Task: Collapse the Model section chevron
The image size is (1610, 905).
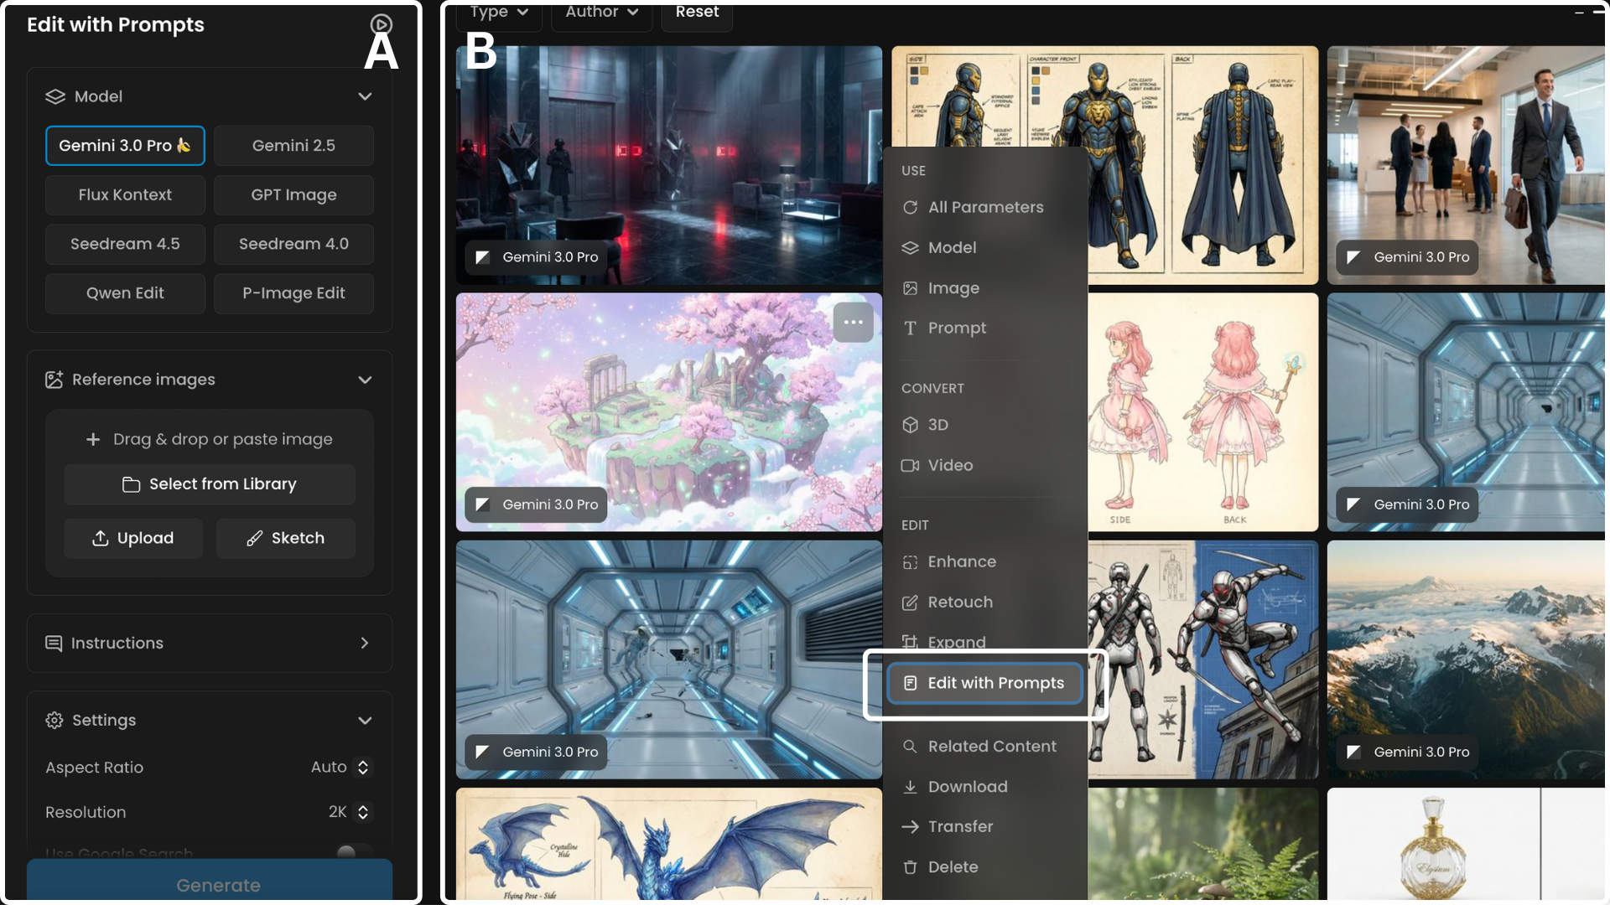Action: pyautogui.click(x=365, y=96)
